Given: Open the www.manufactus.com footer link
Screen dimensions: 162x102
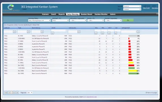Looking at the screenshot, I should [90, 97].
